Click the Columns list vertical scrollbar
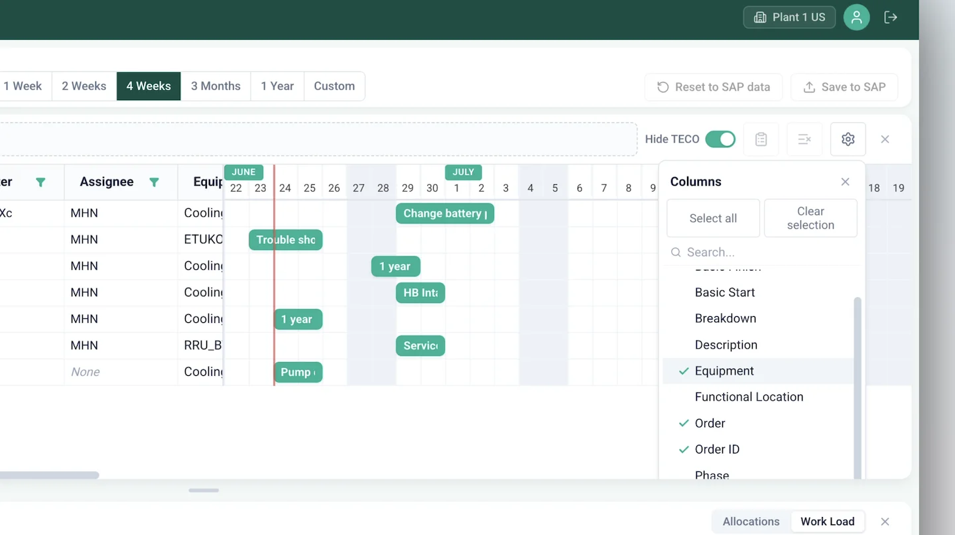Screen dimensions: 955x535 [x=858, y=387]
